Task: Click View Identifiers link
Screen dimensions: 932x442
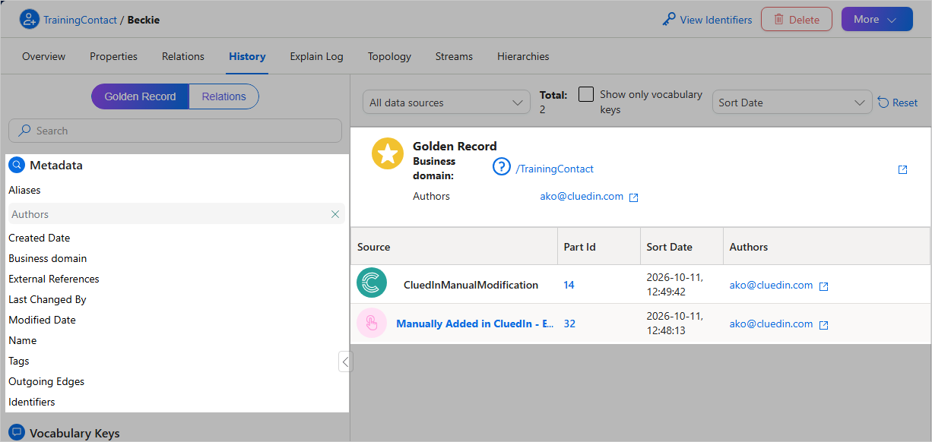Action: click(716, 20)
